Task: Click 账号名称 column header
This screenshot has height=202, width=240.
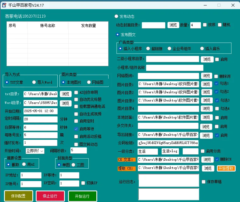Action: click(x=48, y=26)
